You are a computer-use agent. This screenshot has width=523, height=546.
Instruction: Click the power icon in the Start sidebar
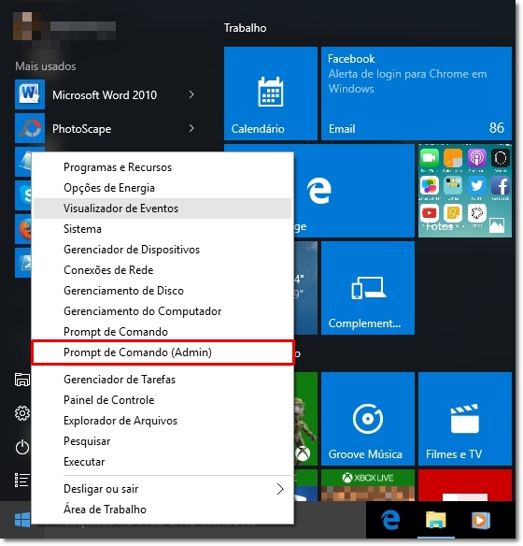(22, 447)
